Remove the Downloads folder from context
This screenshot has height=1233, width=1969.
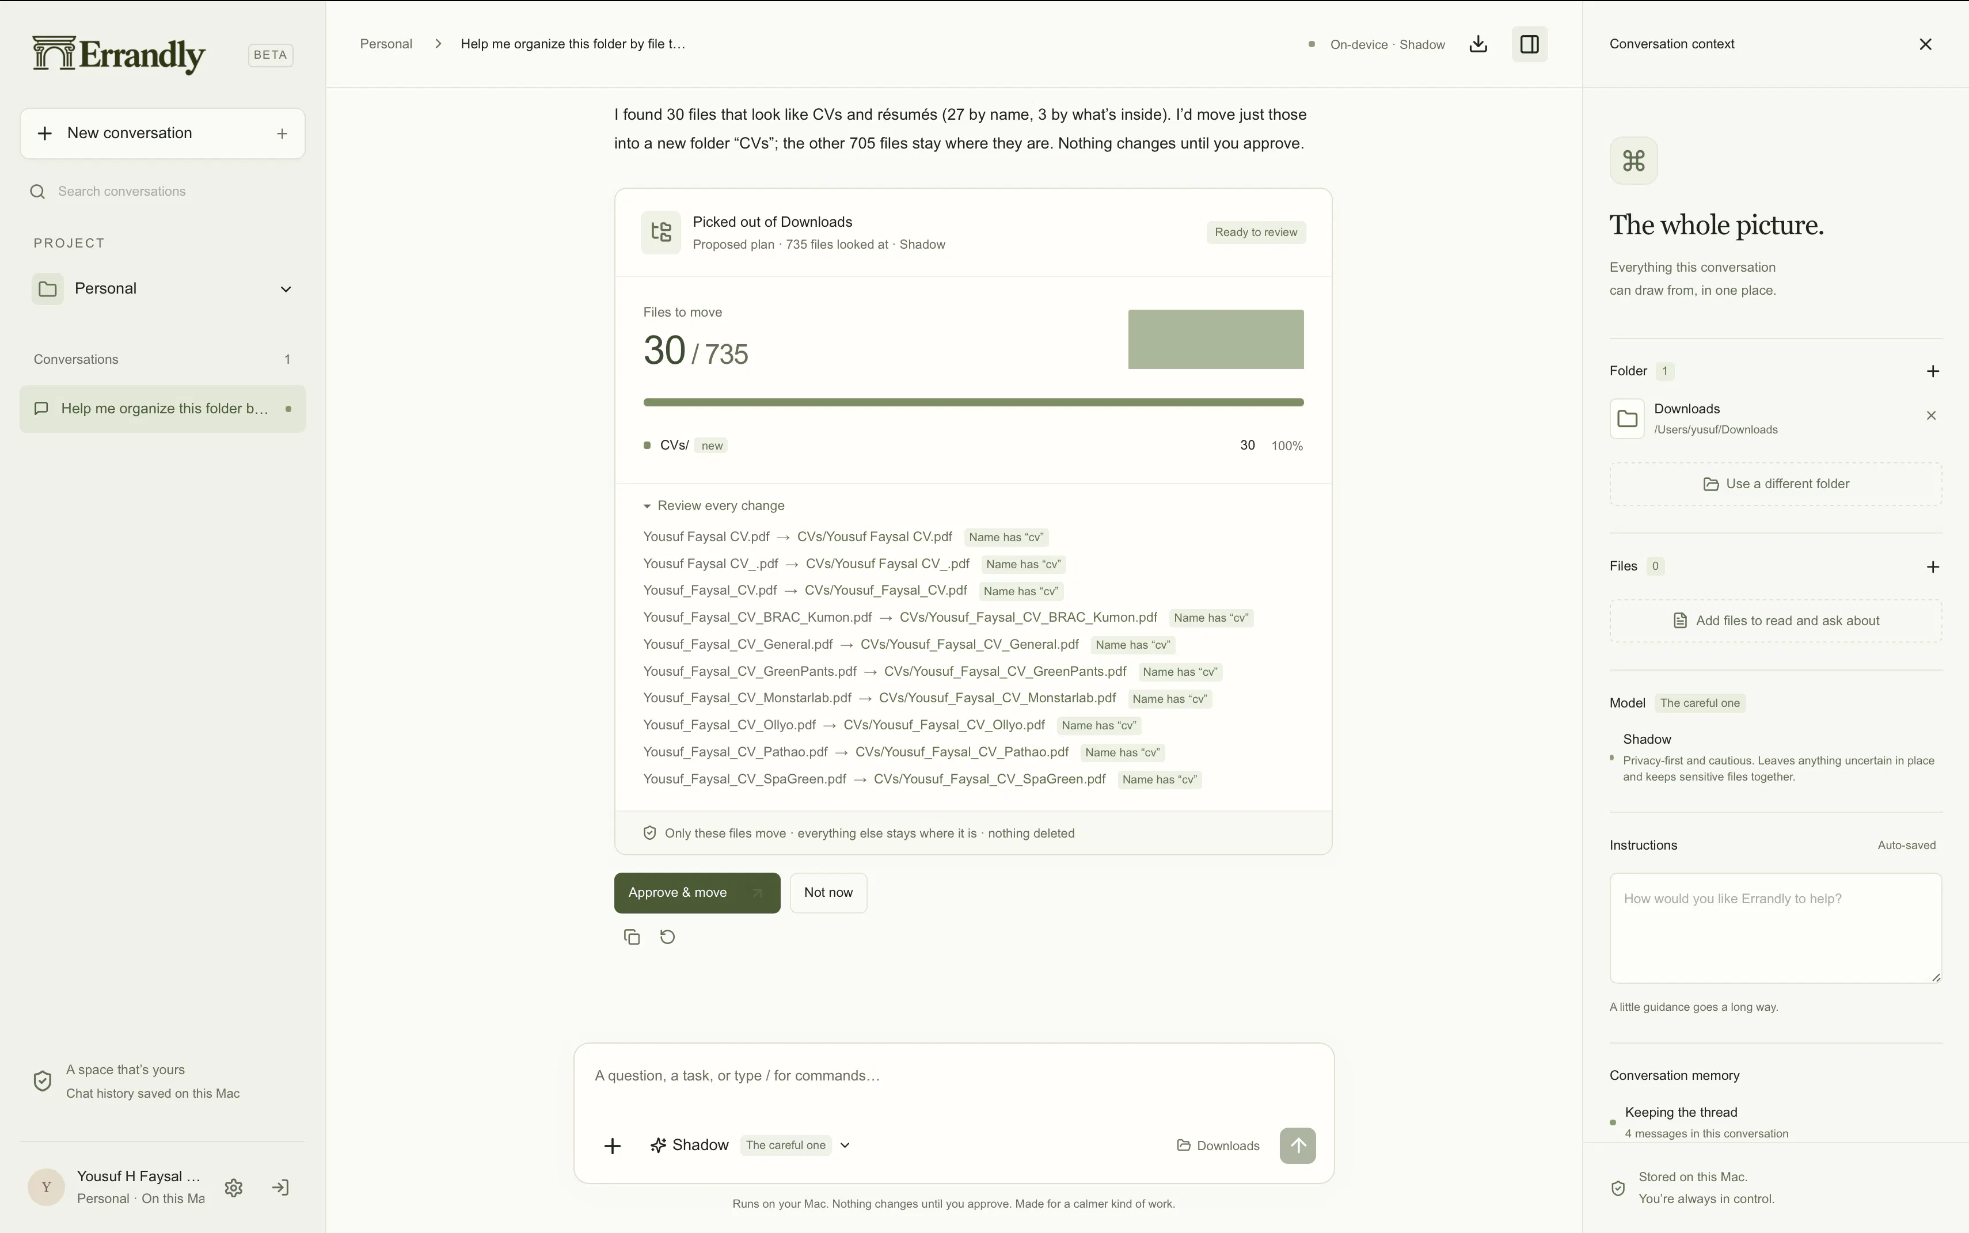pyautogui.click(x=1930, y=416)
